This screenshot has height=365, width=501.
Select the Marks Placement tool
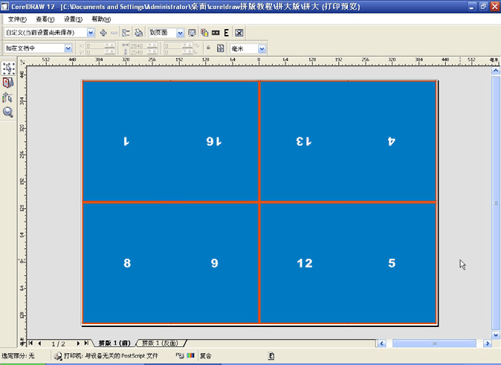(x=8, y=97)
